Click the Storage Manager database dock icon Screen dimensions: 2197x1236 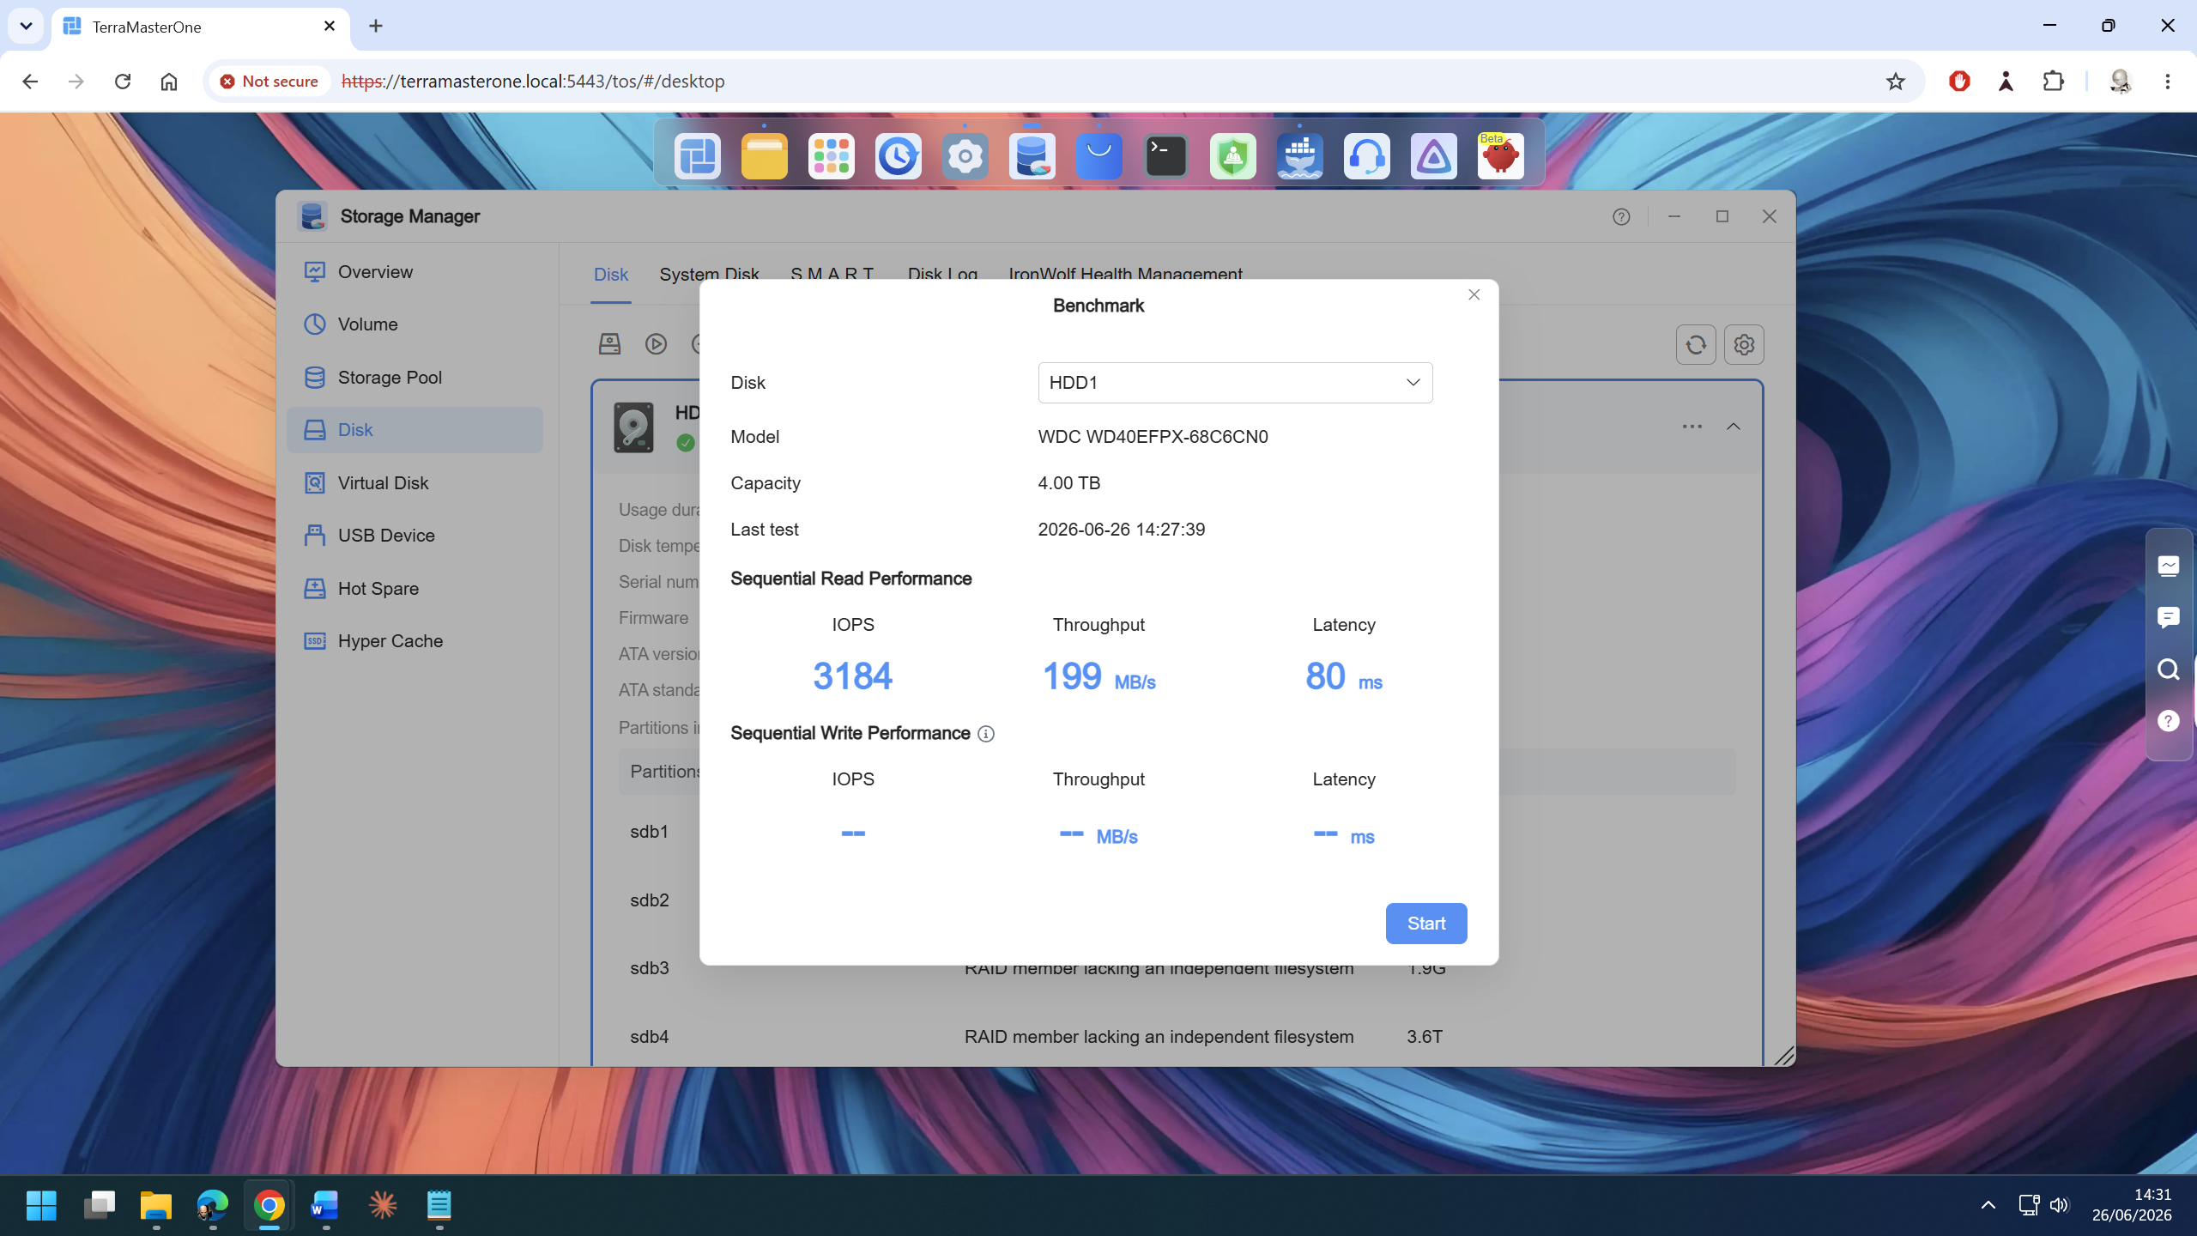click(x=1032, y=156)
